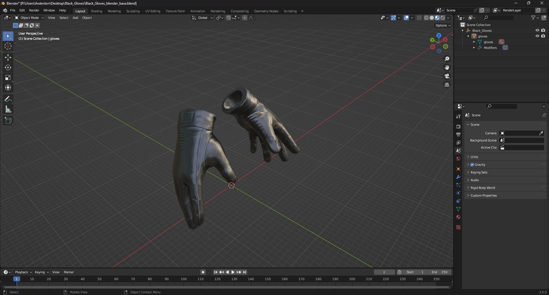
Task: Select the Add Cube tool
Action: click(x=8, y=121)
